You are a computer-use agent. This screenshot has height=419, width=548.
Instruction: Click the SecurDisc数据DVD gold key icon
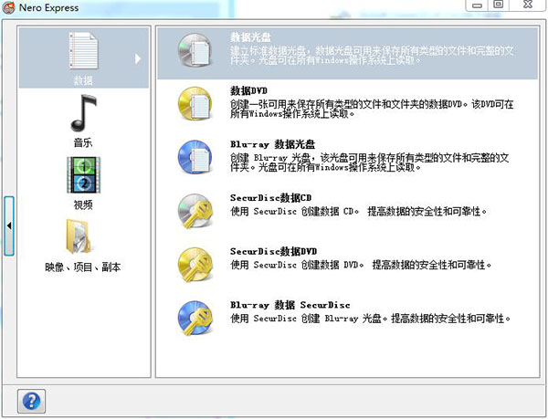point(195,265)
